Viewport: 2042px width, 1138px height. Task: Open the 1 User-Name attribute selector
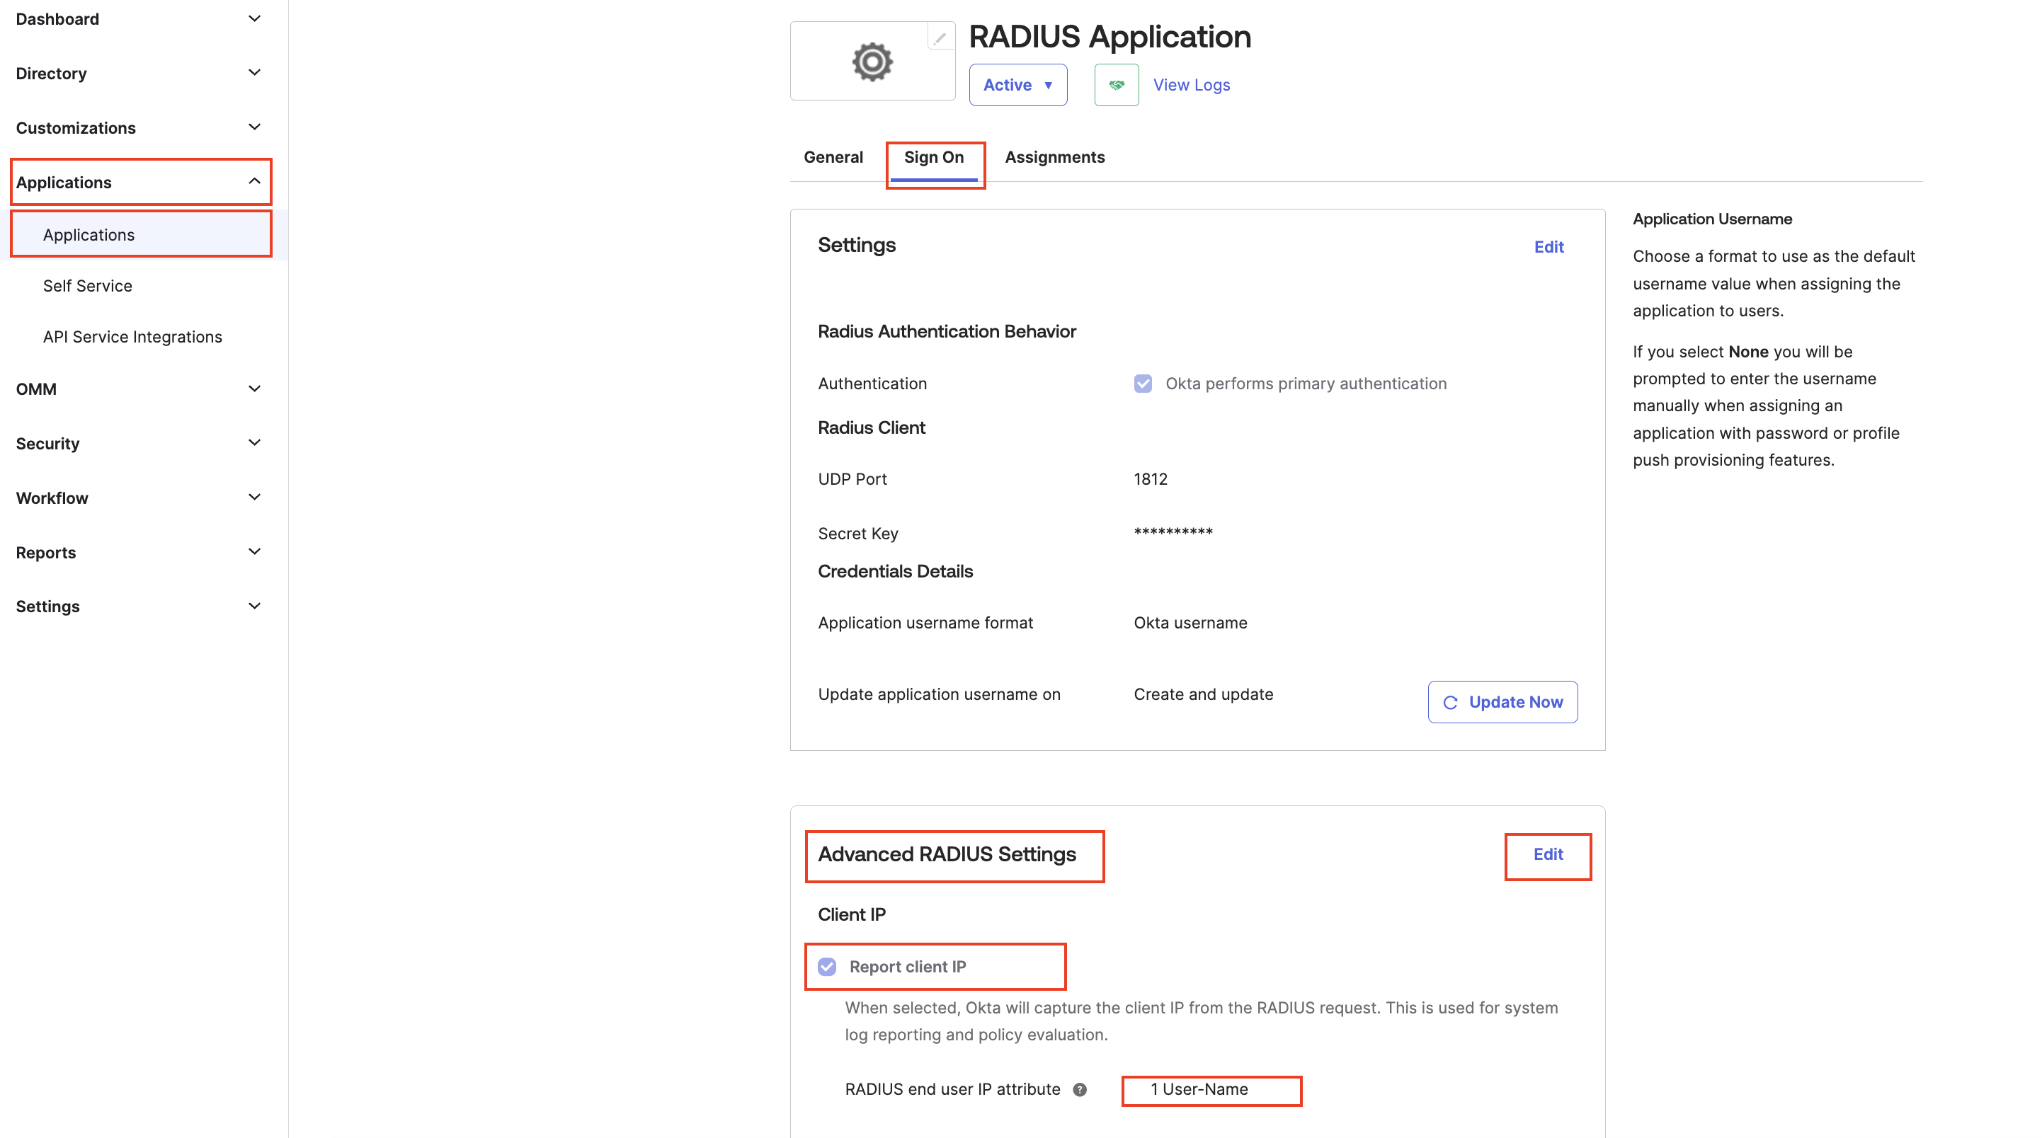pos(1211,1090)
